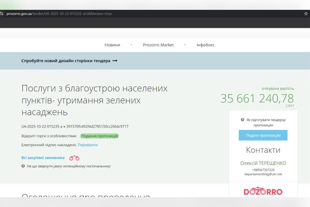The image size is (310, 207).
Task: Click question mark icon beside 'На що звернути увагу'
Action: 23,166
